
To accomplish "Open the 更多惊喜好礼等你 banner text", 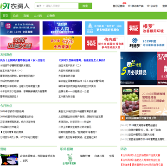I will click(108, 30).
